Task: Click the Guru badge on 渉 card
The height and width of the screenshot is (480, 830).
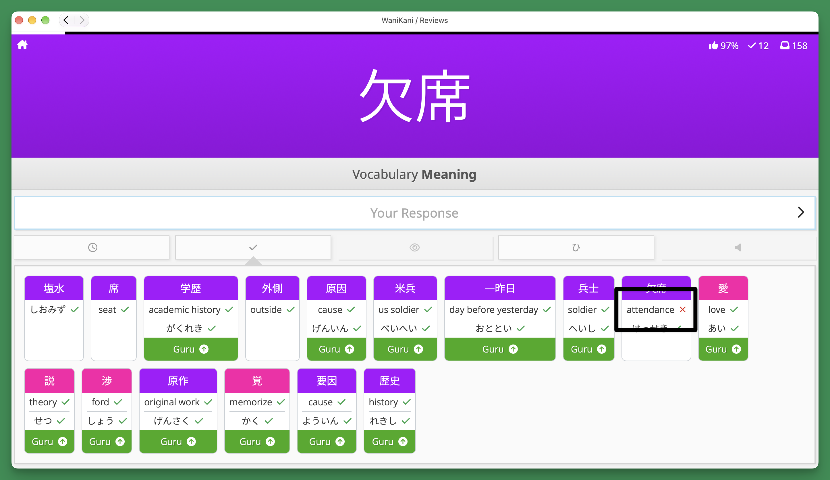Action: pos(107,442)
